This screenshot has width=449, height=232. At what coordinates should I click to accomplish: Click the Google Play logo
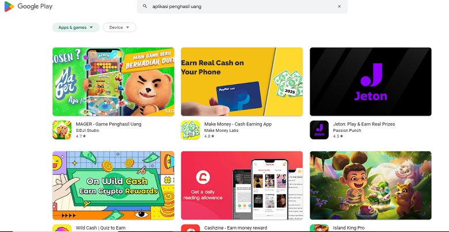click(x=28, y=6)
